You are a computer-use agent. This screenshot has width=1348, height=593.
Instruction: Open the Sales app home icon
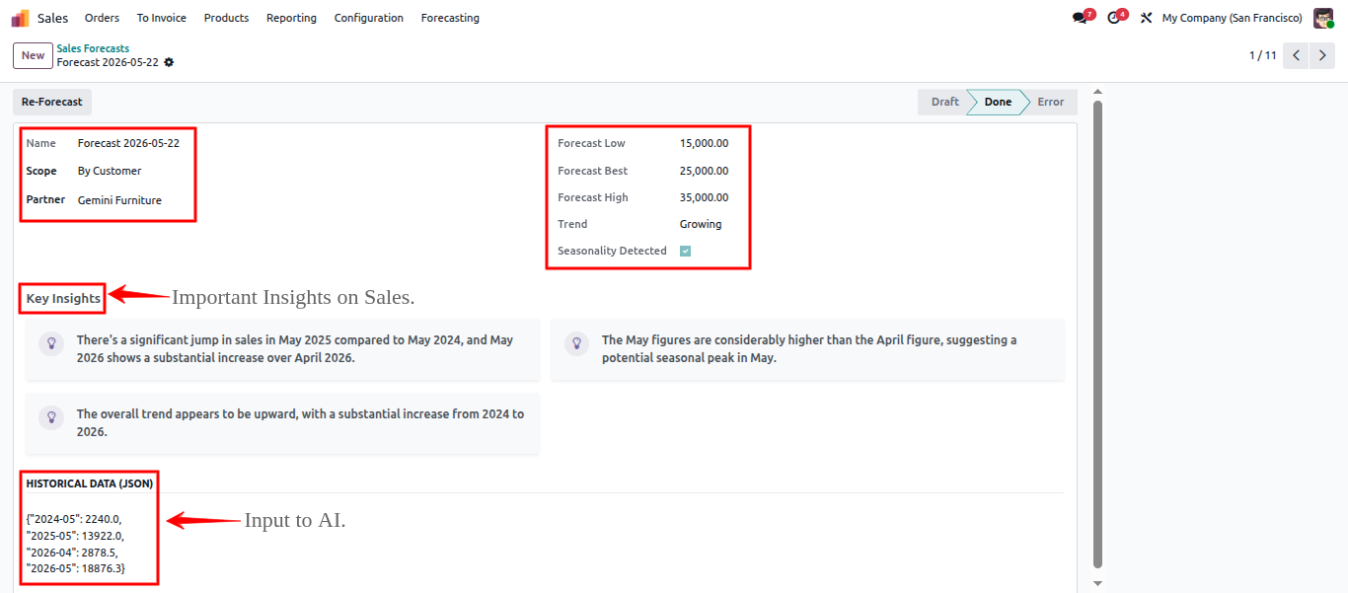[x=20, y=18]
